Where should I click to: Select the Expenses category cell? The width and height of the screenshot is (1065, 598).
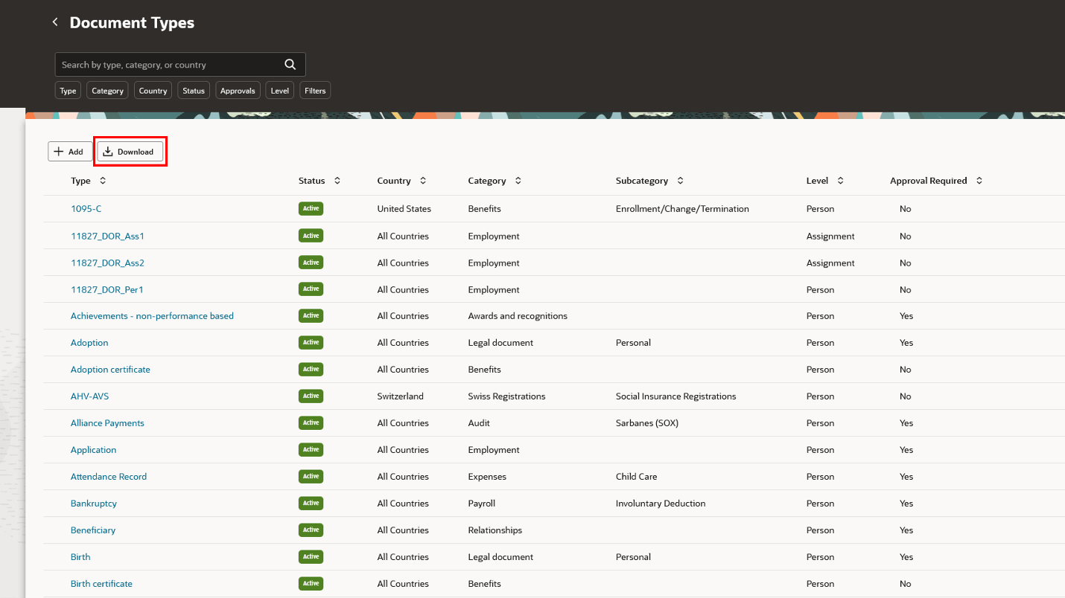(487, 477)
